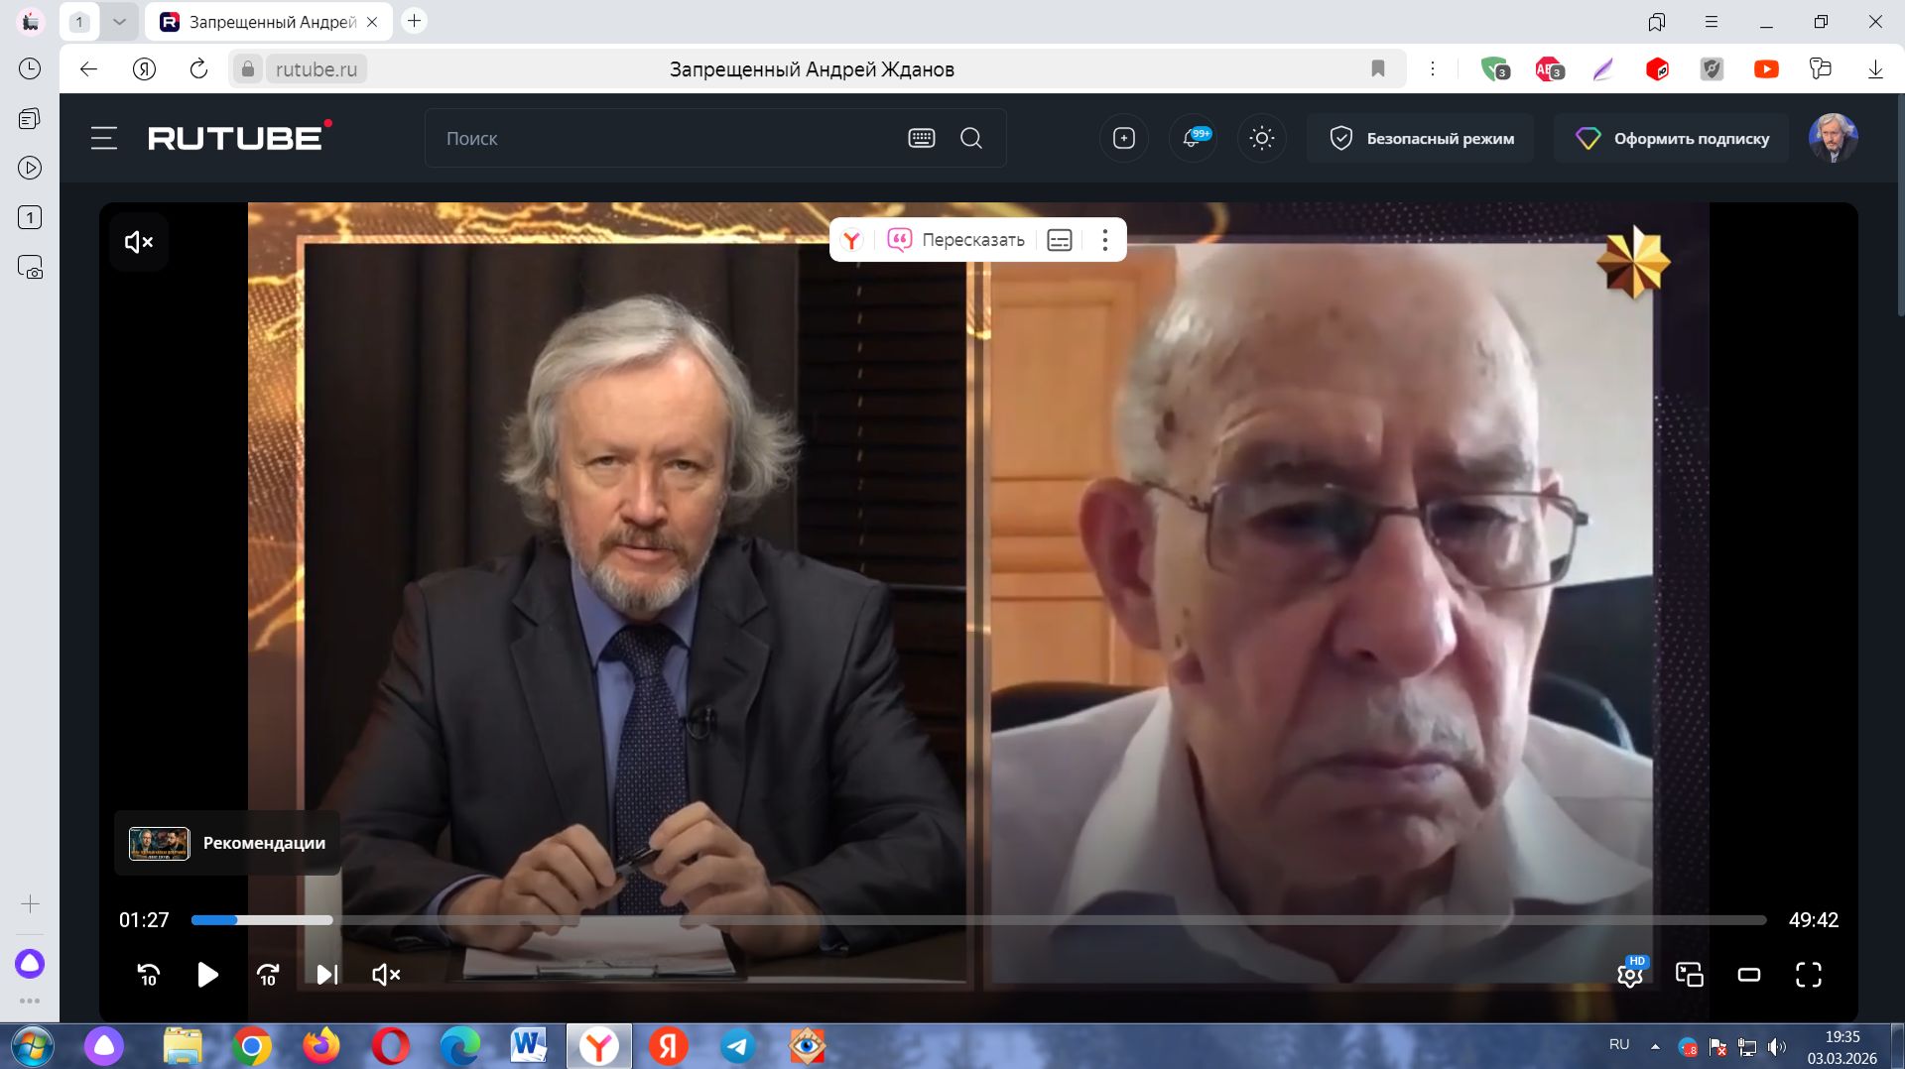Select the Запрещенный Андрей tab
Screen dimensions: 1905x1069
268,22
